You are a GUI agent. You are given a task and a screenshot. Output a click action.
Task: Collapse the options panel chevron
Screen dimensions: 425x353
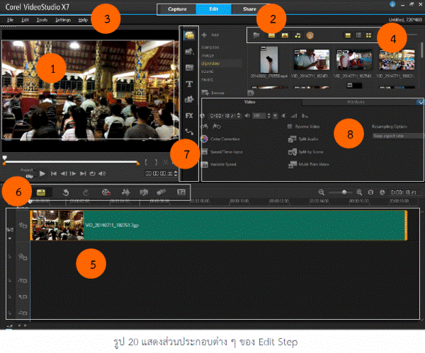[x=420, y=103]
